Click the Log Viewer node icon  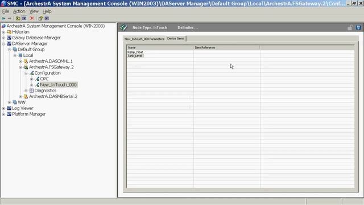coord(9,108)
